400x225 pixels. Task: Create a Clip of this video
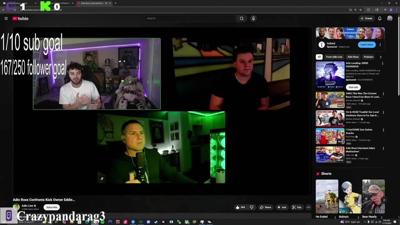coord(297,207)
